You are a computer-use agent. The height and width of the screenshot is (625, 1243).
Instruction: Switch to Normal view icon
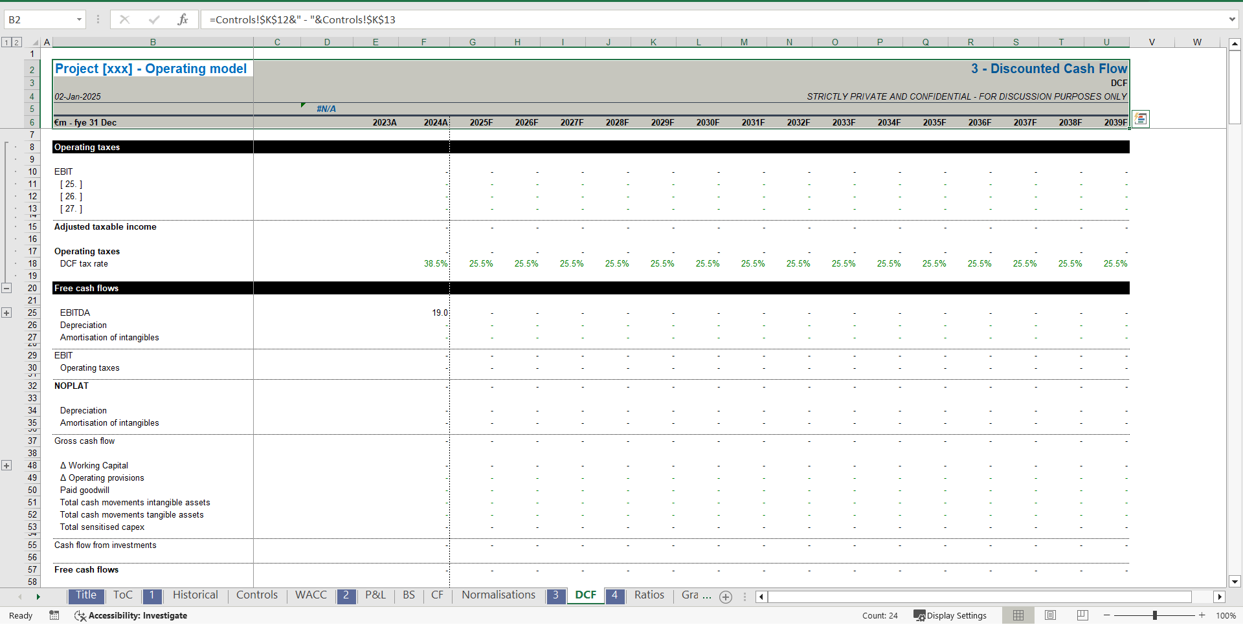coord(1018,615)
